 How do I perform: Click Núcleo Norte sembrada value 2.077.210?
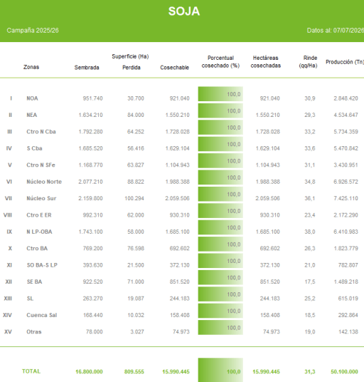[x=90, y=182]
